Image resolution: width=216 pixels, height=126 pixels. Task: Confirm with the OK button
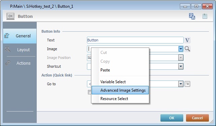point(172,118)
